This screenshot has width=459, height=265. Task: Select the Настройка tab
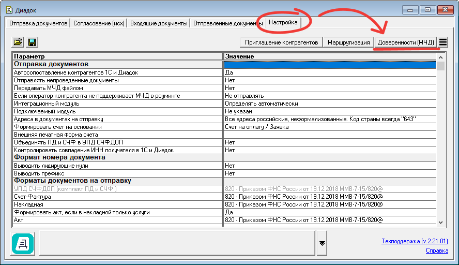click(283, 22)
